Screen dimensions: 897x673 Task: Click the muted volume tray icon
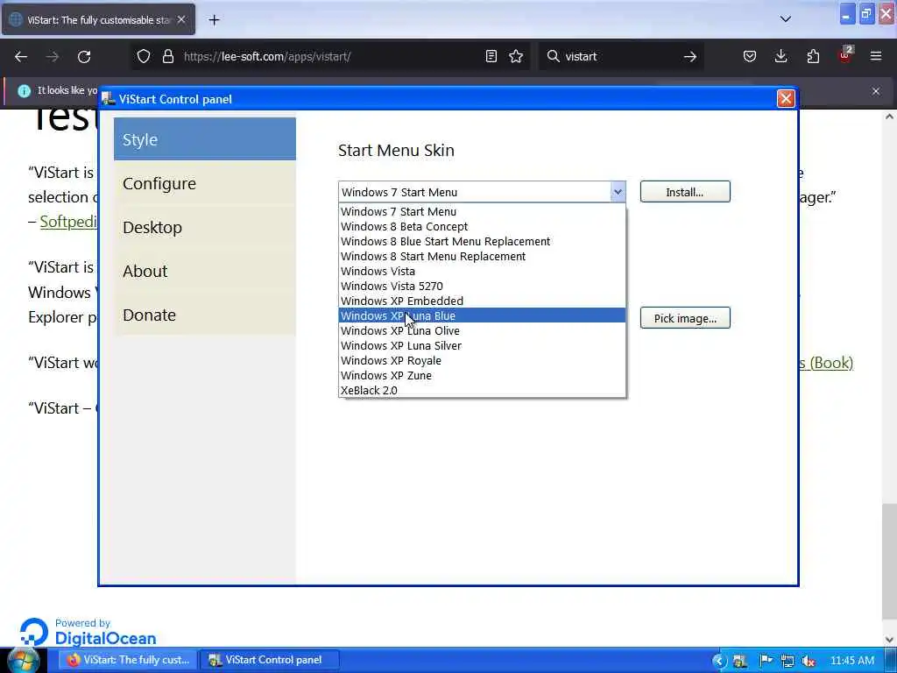point(809,661)
